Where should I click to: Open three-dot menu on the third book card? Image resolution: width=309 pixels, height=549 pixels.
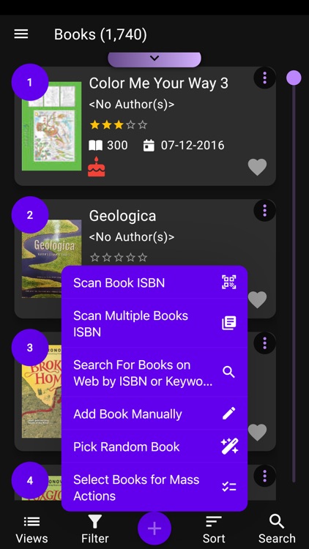coord(264,343)
